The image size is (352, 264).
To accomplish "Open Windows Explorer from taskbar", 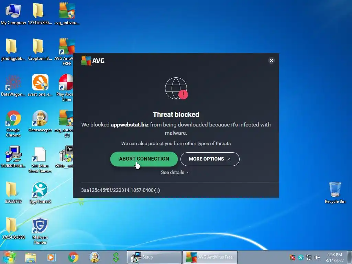I will coord(31,257).
